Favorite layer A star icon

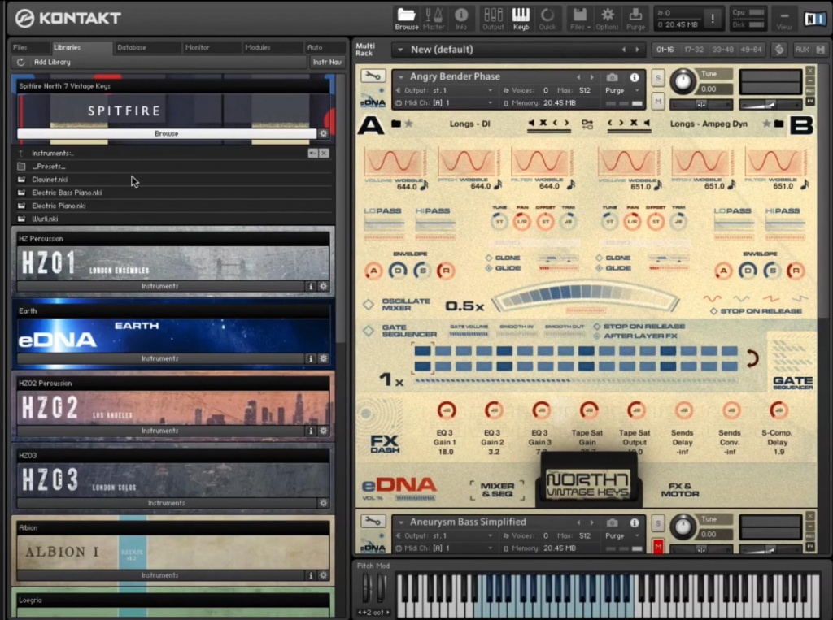point(409,124)
